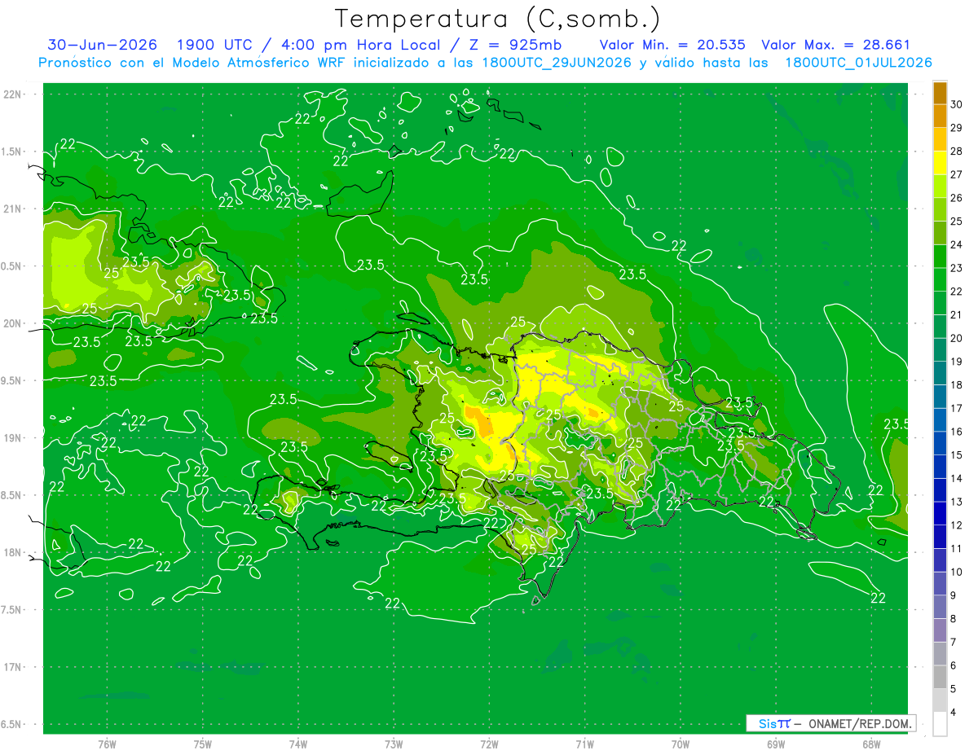The width and height of the screenshot is (978, 755).
Task: Click longitude axis label '69W'
Action: pos(775,744)
